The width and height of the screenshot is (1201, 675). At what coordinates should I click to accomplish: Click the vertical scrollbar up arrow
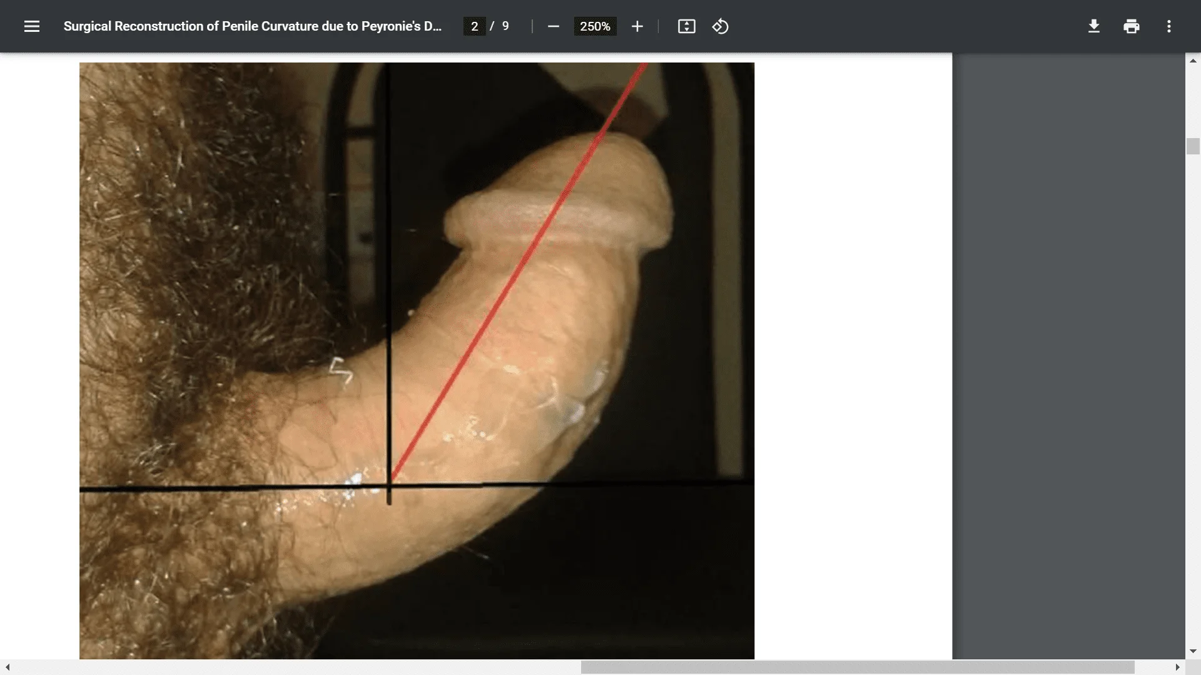click(1193, 61)
